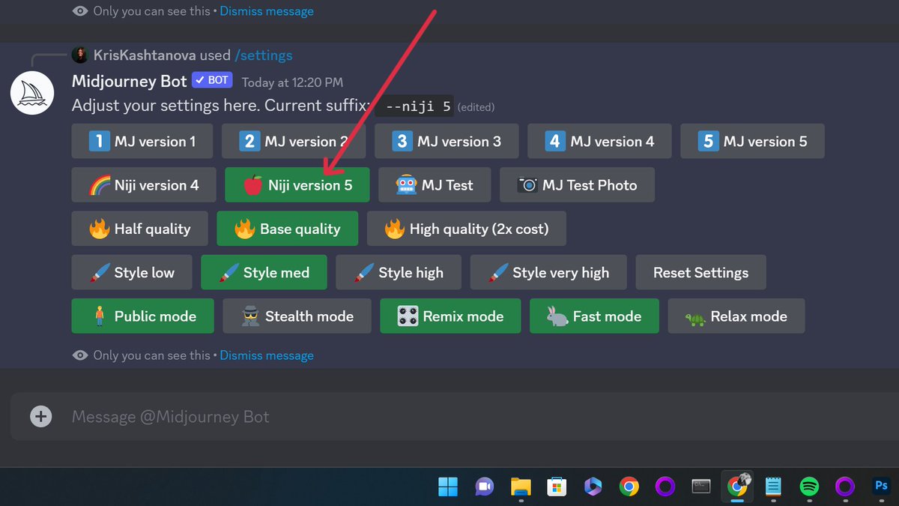899x506 pixels.
Task: Open the terminal app in taskbar
Action: point(701,487)
